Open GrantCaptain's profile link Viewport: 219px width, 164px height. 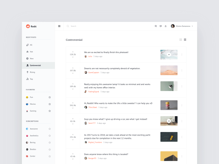[93, 72]
